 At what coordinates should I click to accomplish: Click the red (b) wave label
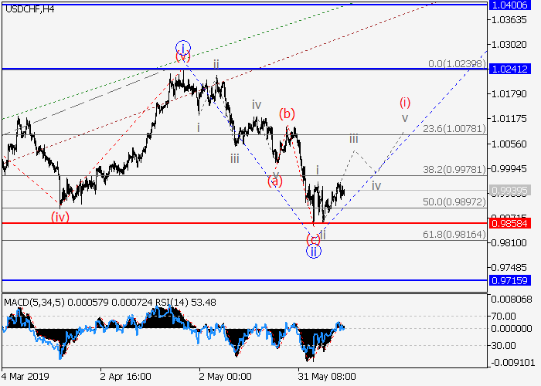tap(288, 114)
